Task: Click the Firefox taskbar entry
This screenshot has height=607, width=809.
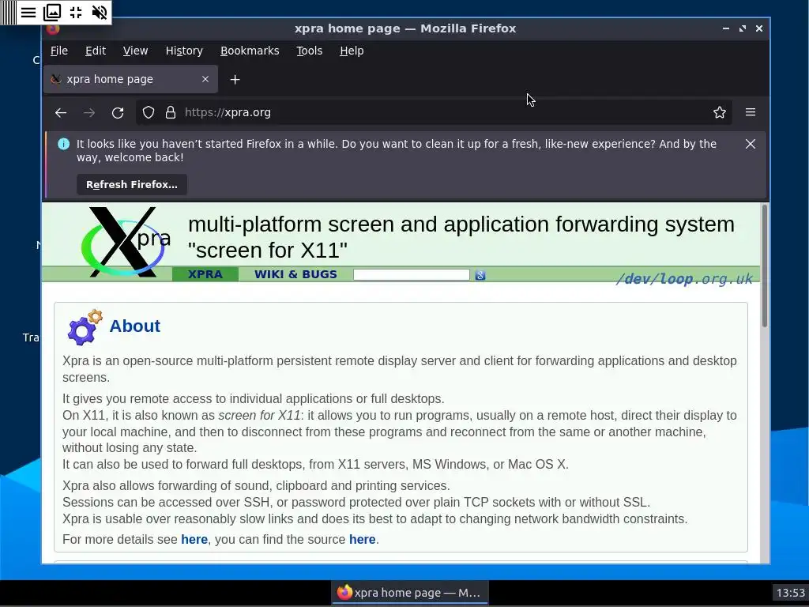Action: [410, 593]
